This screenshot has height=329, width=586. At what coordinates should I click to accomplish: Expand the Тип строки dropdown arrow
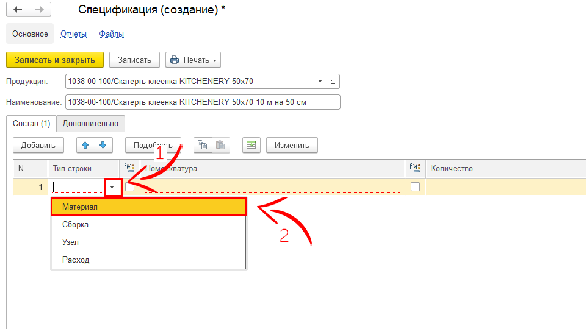click(112, 187)
